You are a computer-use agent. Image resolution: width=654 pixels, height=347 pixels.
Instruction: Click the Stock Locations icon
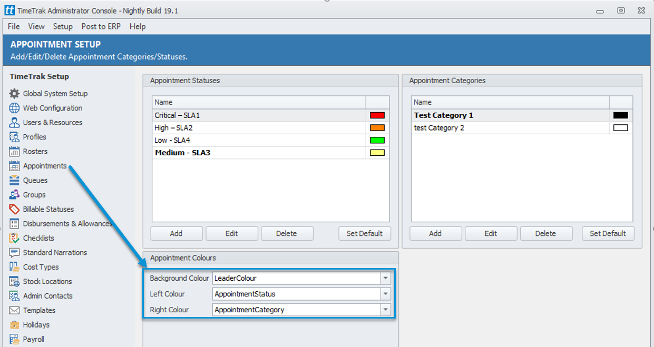(14, 282)
